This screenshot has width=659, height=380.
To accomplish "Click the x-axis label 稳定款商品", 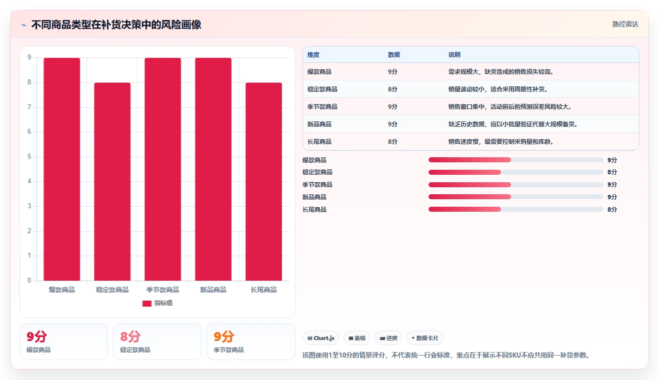I will [x=112, y=290].
